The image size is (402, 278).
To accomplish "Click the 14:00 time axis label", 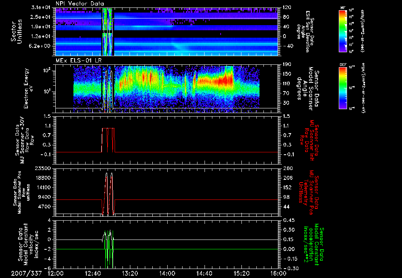I will (167, 273).
